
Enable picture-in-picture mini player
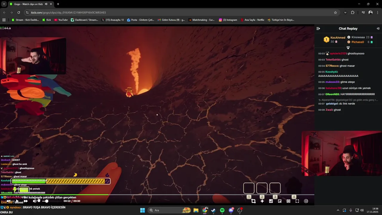tap(280, 201)
